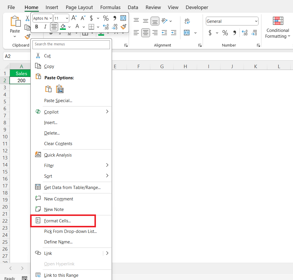Click Merge & Center icon in the mini toolbar

tap(123, 18)
